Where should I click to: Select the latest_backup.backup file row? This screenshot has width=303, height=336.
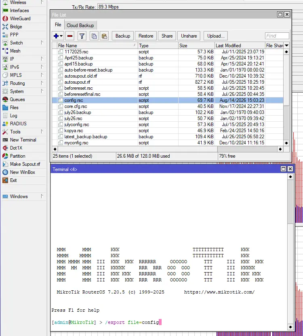click(x=168, y=137)
